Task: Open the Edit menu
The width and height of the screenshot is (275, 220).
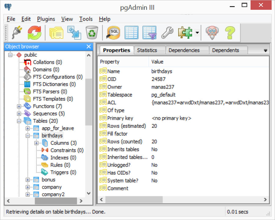Action: click(x=26, y=19)
